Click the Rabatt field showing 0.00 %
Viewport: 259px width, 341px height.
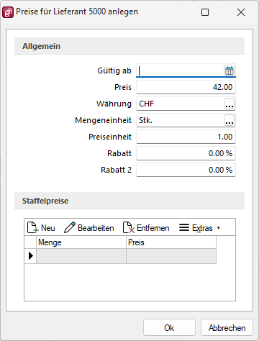(186, 153)
